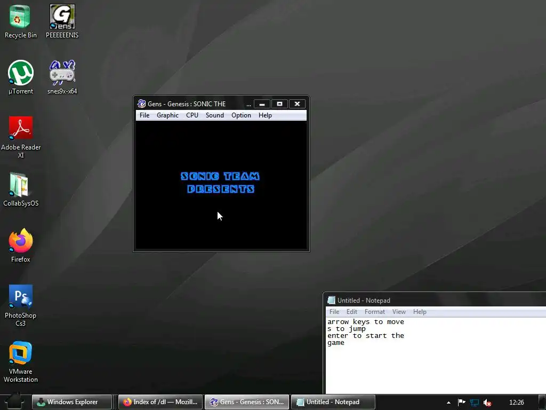Click the Gens window title bar
Image resolution: width=546 pixels, height=410 pixels.
tap(195, 104)
